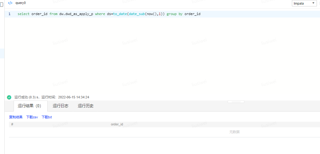320x154 pixels.
Task: Click the code icon beside query0
Action: point(10,3)
